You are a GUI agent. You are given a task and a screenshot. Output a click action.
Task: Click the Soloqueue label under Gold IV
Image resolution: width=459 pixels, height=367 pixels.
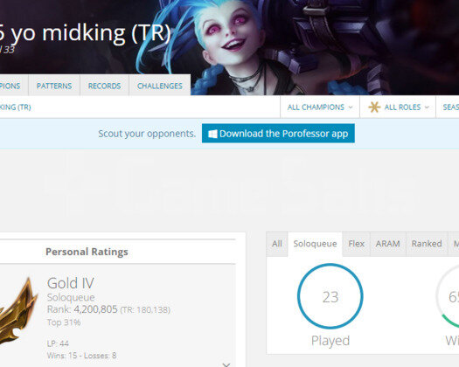point(71,297)
